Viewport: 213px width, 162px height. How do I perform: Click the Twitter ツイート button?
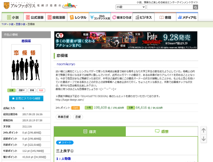[65, 142]
